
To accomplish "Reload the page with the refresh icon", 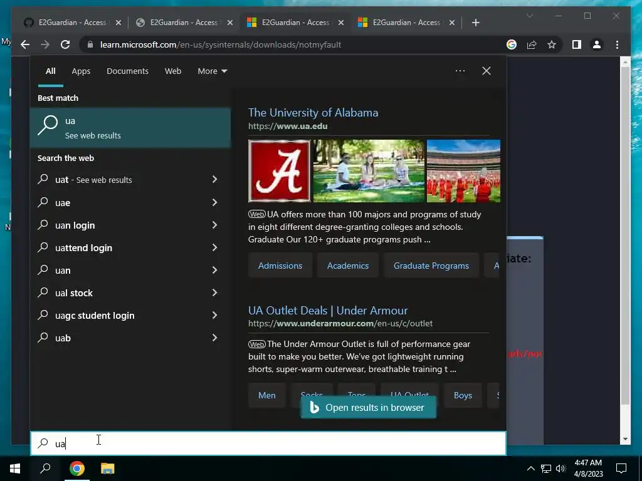I will coord(65,44).
